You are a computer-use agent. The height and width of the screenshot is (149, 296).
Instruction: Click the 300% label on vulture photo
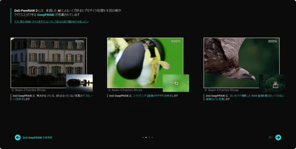click(272, 41)
